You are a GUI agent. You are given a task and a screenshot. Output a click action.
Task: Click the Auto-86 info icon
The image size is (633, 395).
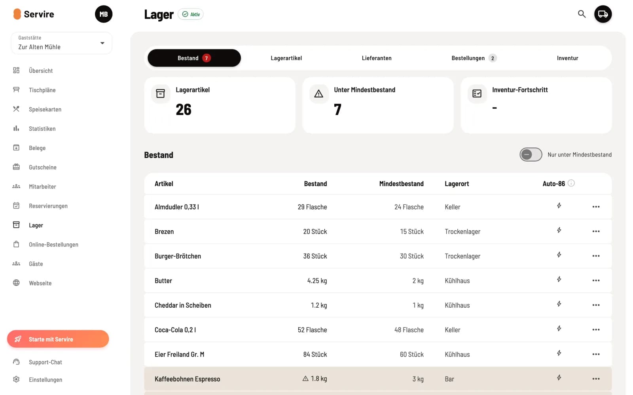tap(571, 183)
